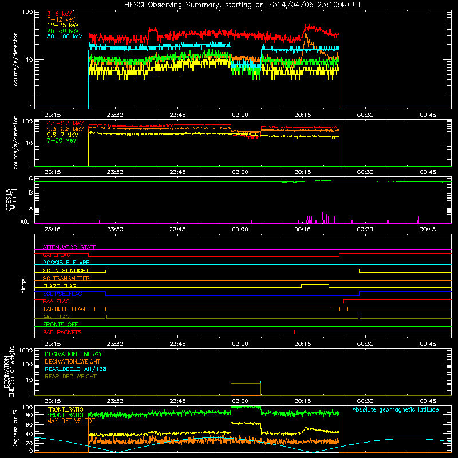Click the 23:15 time label under Flags panel
Image resolution: width=458 pixels, height=458 pixels.
(x=52, y=344)
